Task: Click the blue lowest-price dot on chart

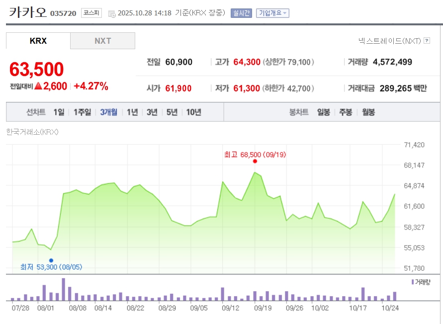Action: 51,260
